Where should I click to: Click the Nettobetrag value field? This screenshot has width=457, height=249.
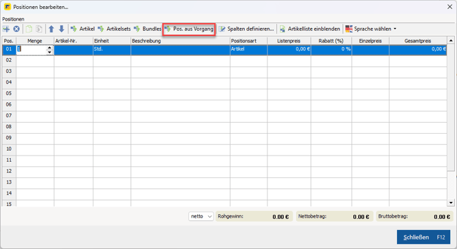click(334, 217)
